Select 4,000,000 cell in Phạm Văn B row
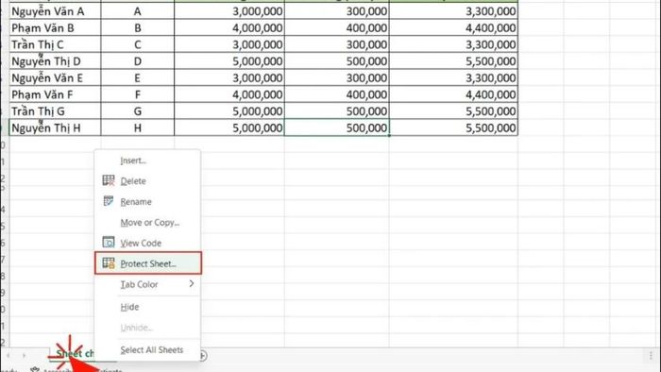This screenshot has height=372, width=661. [229, 27]
